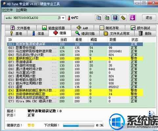This screenshot has width=158, height=131.
Task: Switch to the 随机存取 tab
Action: (x=109, y=28)
